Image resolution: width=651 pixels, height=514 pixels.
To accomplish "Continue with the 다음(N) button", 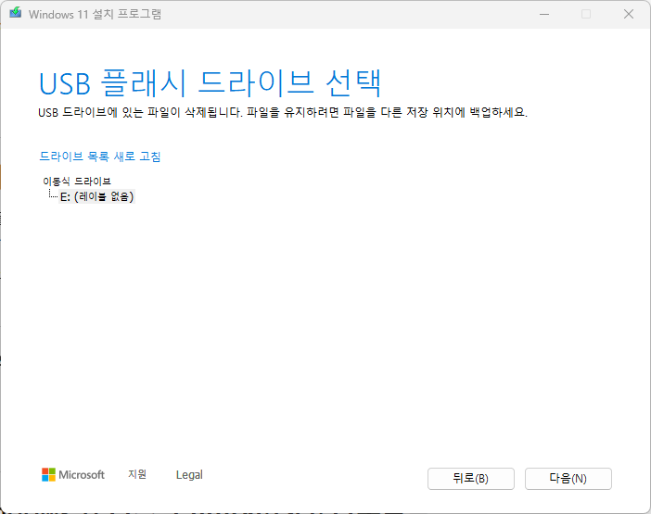I will tap(568, 479).
